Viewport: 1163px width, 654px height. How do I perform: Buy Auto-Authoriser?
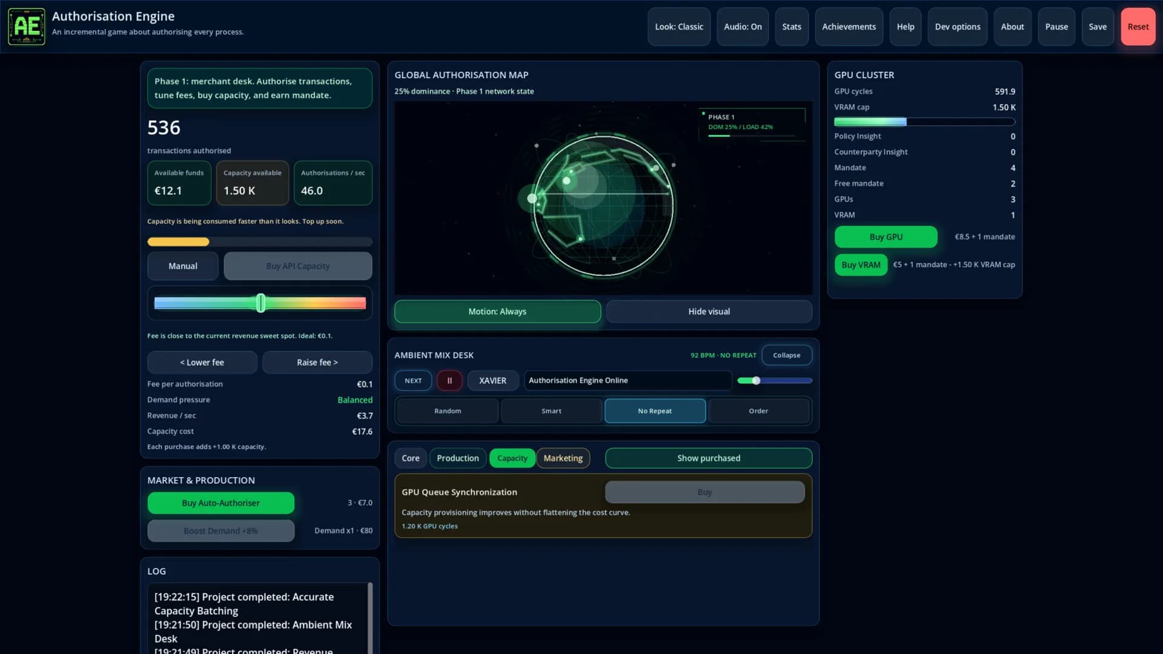point(220,503)
